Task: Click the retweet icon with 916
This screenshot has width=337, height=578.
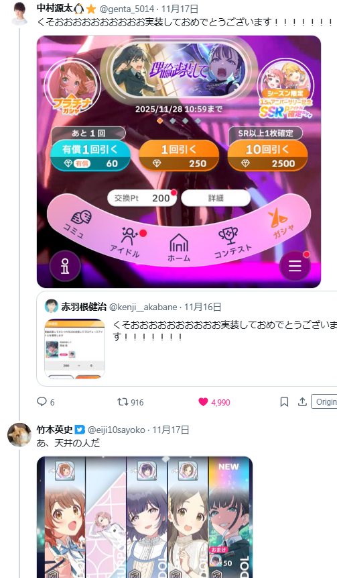Action: 123,402
